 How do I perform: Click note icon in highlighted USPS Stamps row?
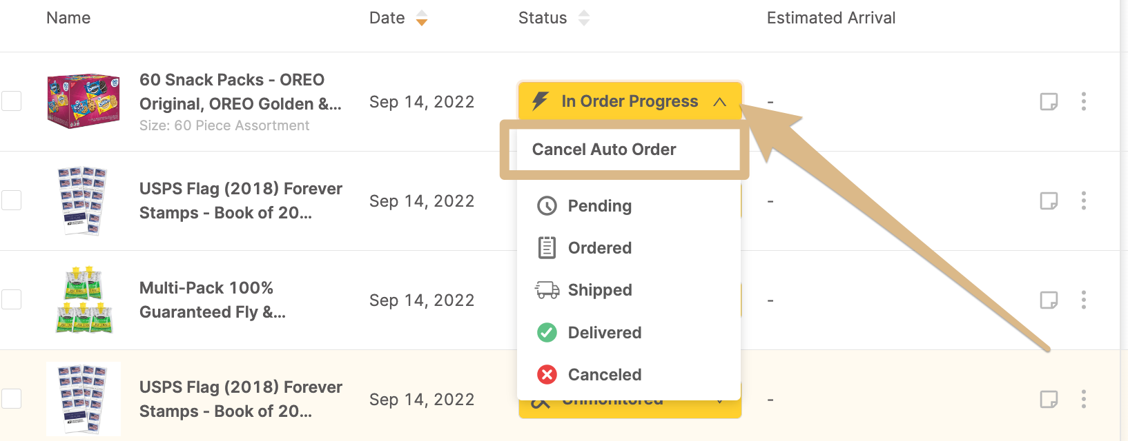pos(1049,400)
